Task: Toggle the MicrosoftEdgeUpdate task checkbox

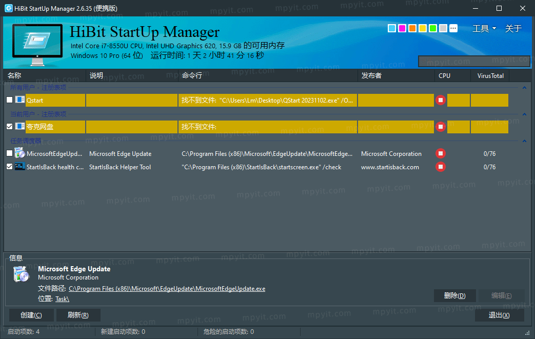Action: (10, 153)
